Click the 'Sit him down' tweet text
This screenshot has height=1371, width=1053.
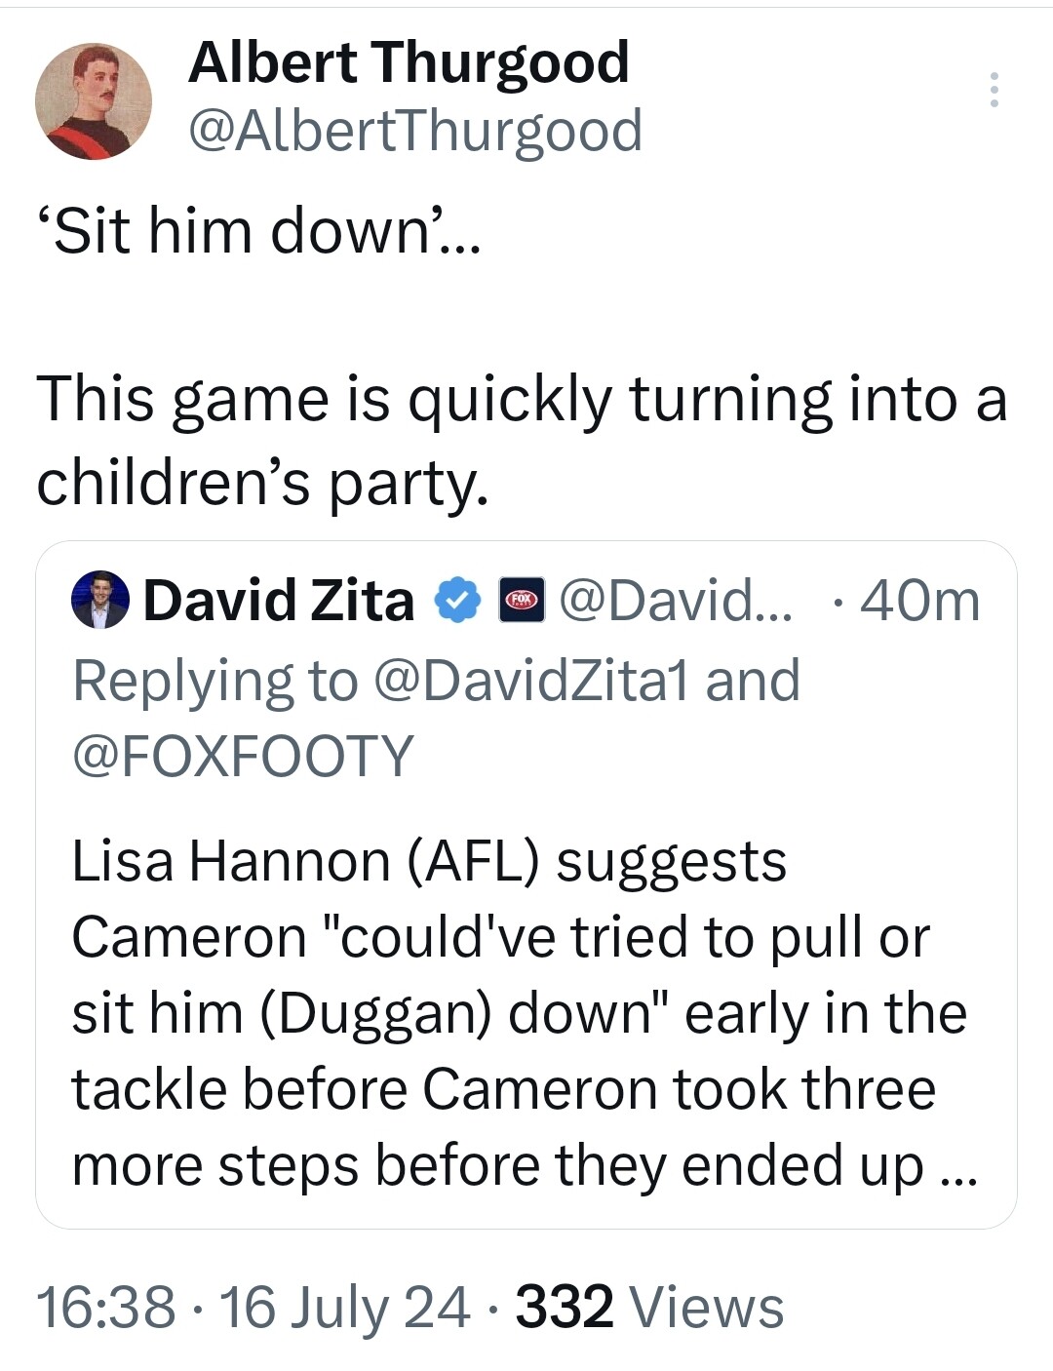tap(258, 232)
